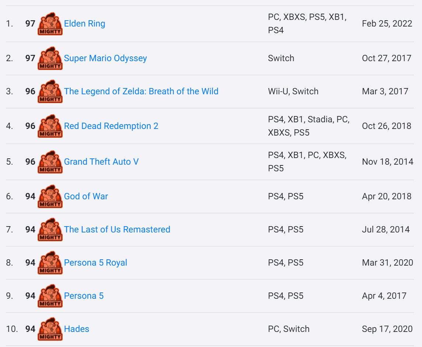422x347 pixels.
Task: Click the Mighty icon for Red Dead Redemption 2
Action: coord(50,126)
